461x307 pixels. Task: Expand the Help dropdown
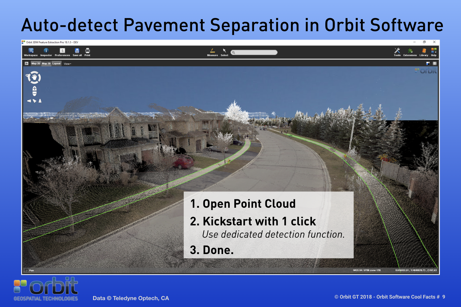click(434, 52)
